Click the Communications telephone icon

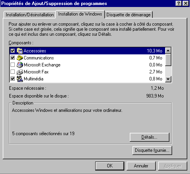[20, 58]
